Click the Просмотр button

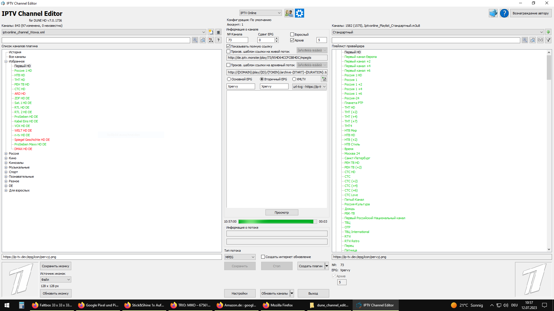pos(282,213)
